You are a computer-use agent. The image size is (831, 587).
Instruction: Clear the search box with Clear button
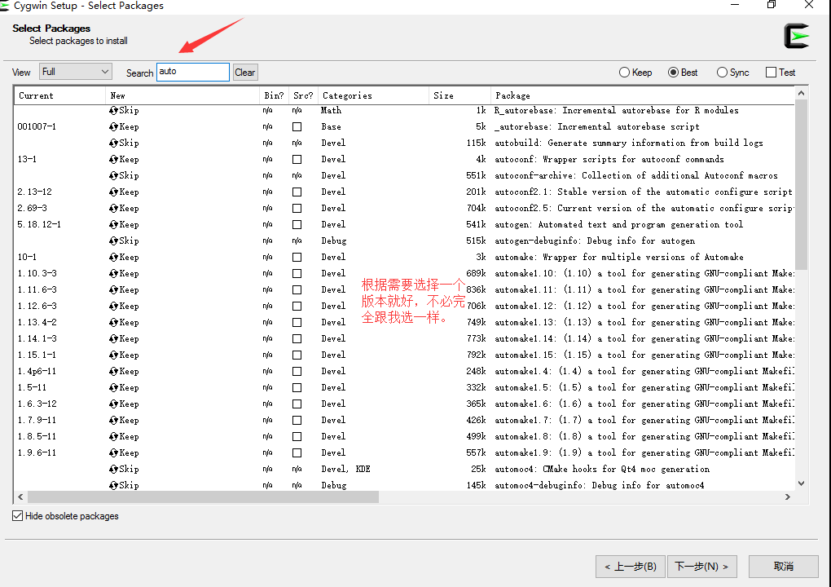tap(245, 72)
